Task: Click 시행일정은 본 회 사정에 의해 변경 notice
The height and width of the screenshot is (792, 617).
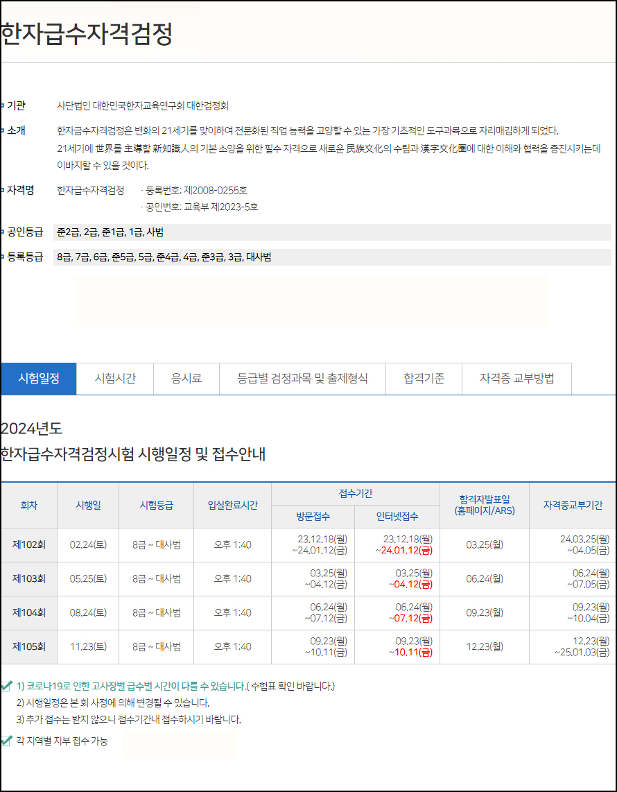Action: point(112,703)
